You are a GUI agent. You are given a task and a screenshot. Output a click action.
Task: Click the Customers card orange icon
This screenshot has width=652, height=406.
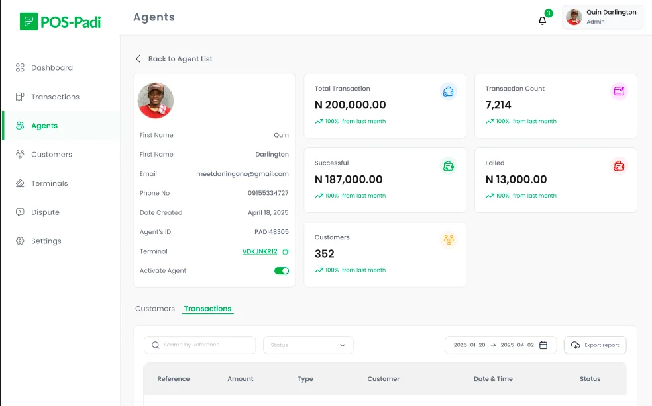[449, 240]
